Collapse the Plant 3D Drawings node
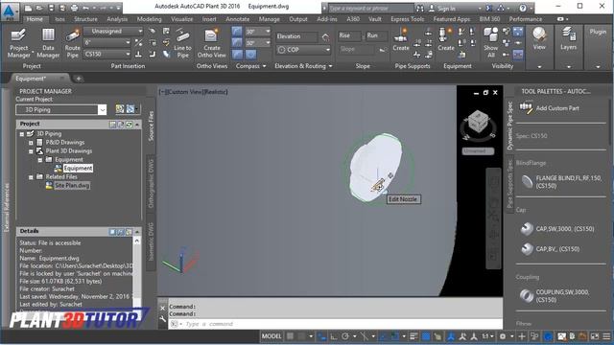The width and height of the screenshot is (614, 345). click(x=31, y=151)
